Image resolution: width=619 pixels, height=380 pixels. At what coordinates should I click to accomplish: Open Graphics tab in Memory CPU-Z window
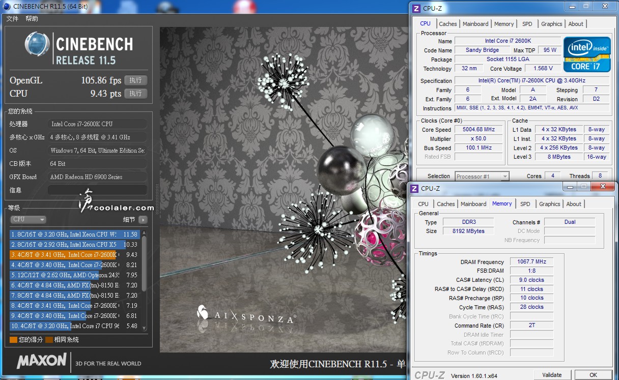pos(550,204)
